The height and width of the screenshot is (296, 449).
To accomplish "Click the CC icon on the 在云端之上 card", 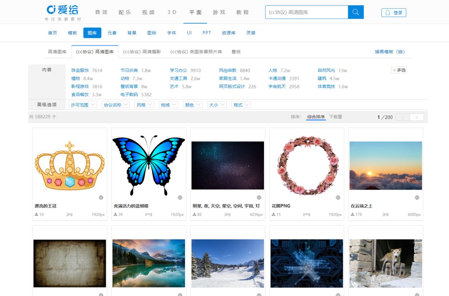I will pos(418,198).
